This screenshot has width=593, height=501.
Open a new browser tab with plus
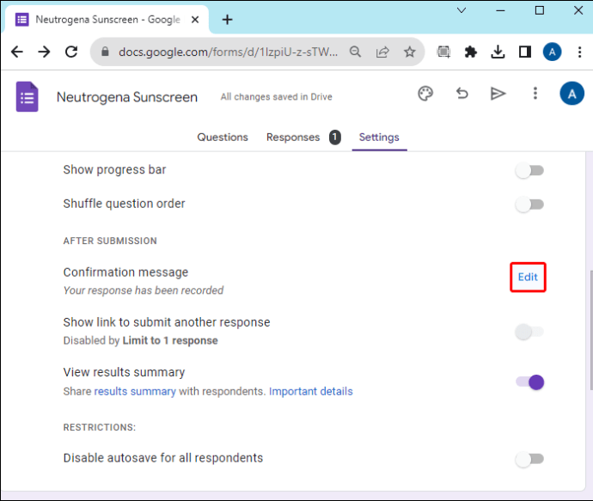(227, 20)
